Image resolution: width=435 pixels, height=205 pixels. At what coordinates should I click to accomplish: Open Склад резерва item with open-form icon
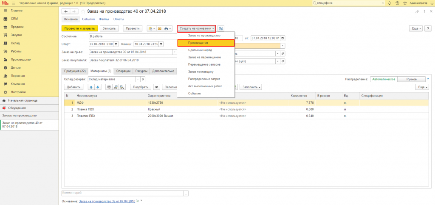[143, 79]
